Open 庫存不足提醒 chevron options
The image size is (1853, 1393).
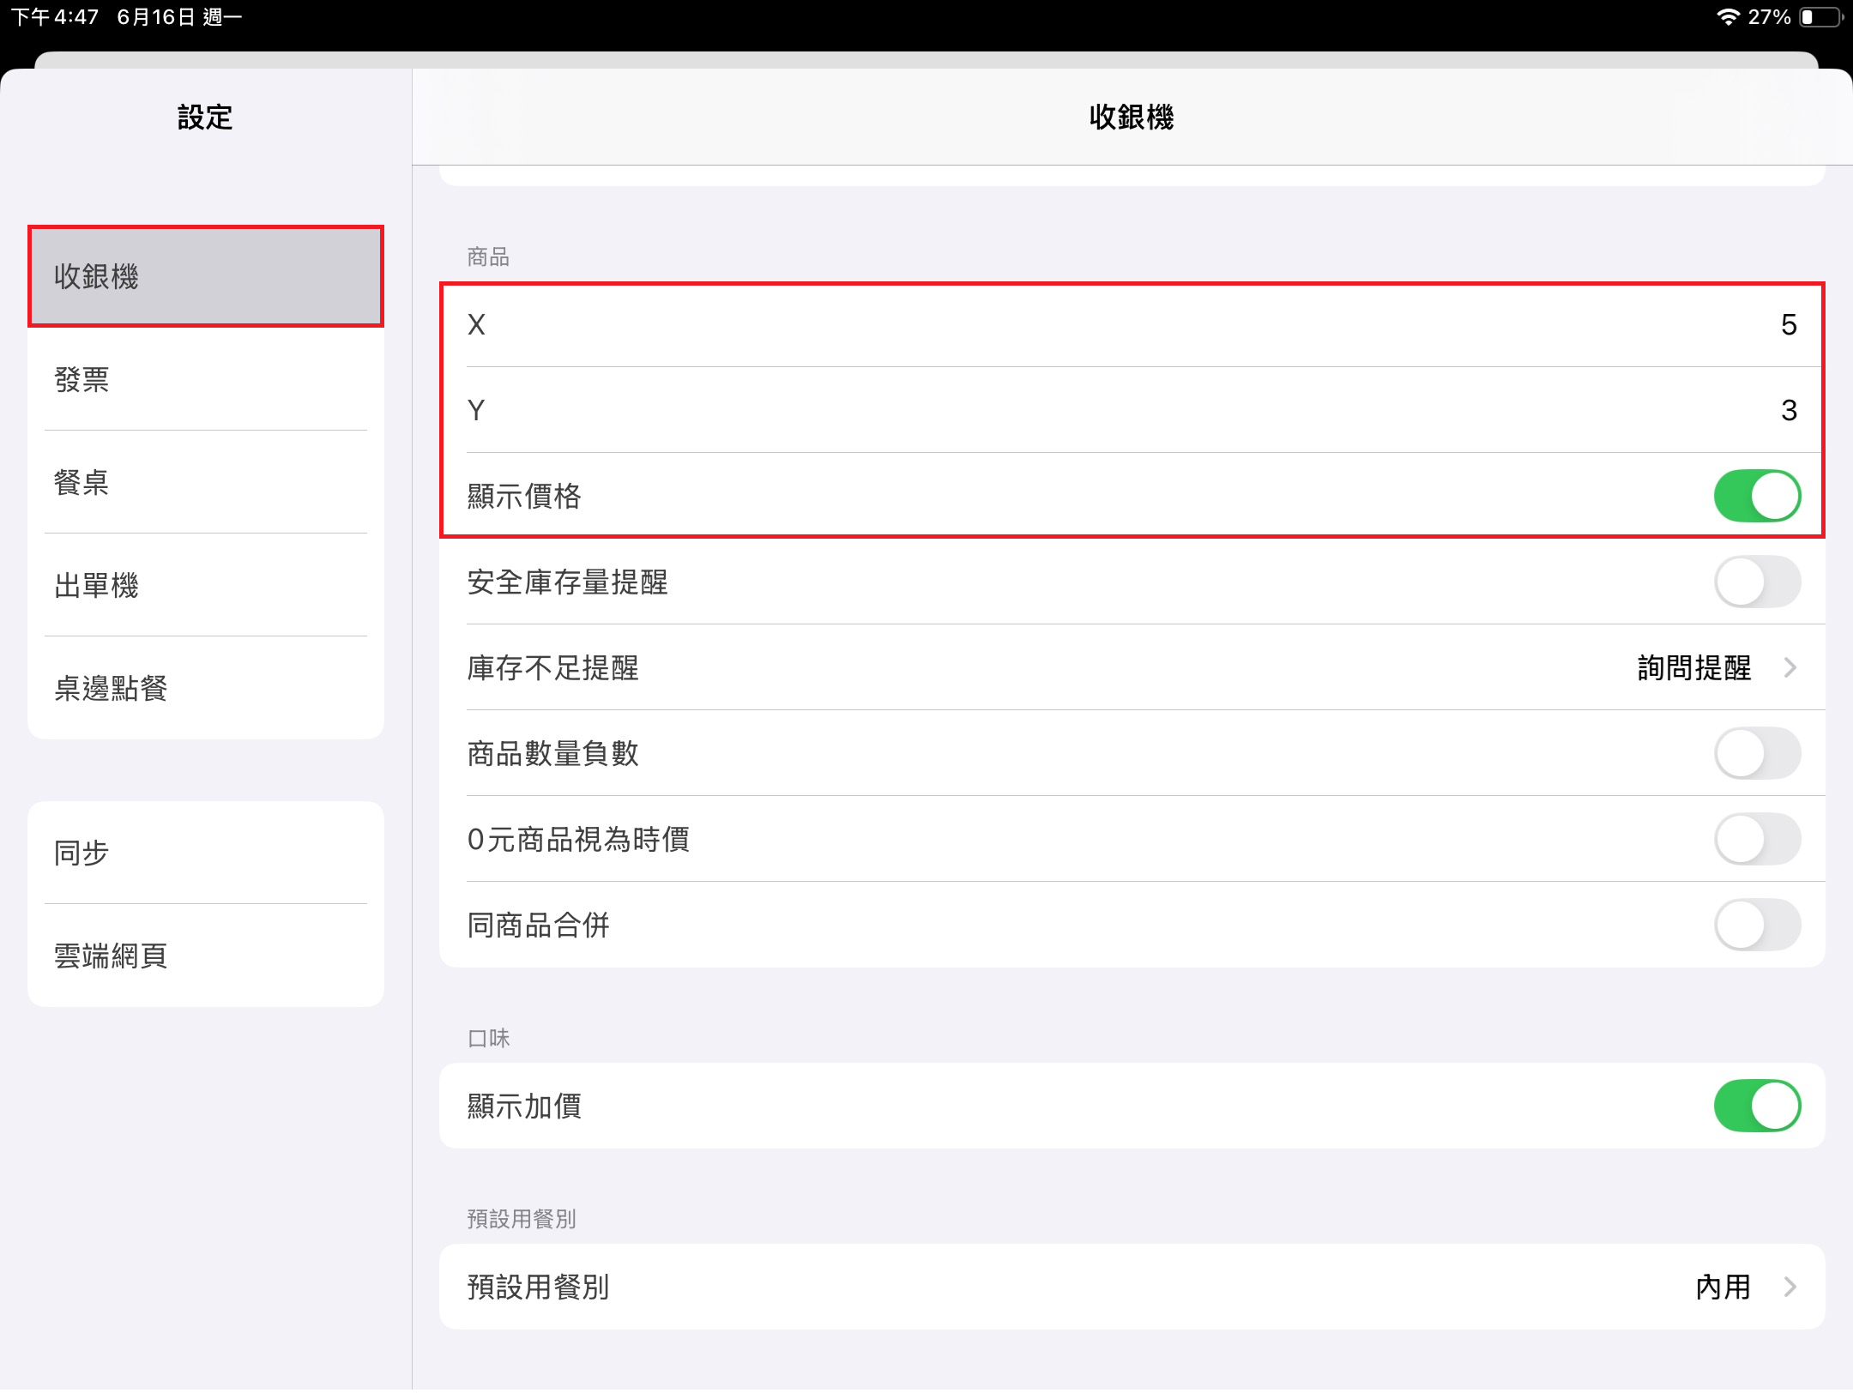(x=1790, y=667)
